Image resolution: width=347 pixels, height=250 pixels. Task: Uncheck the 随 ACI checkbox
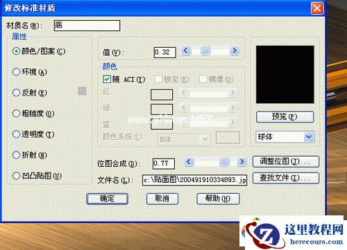[107, 79]
